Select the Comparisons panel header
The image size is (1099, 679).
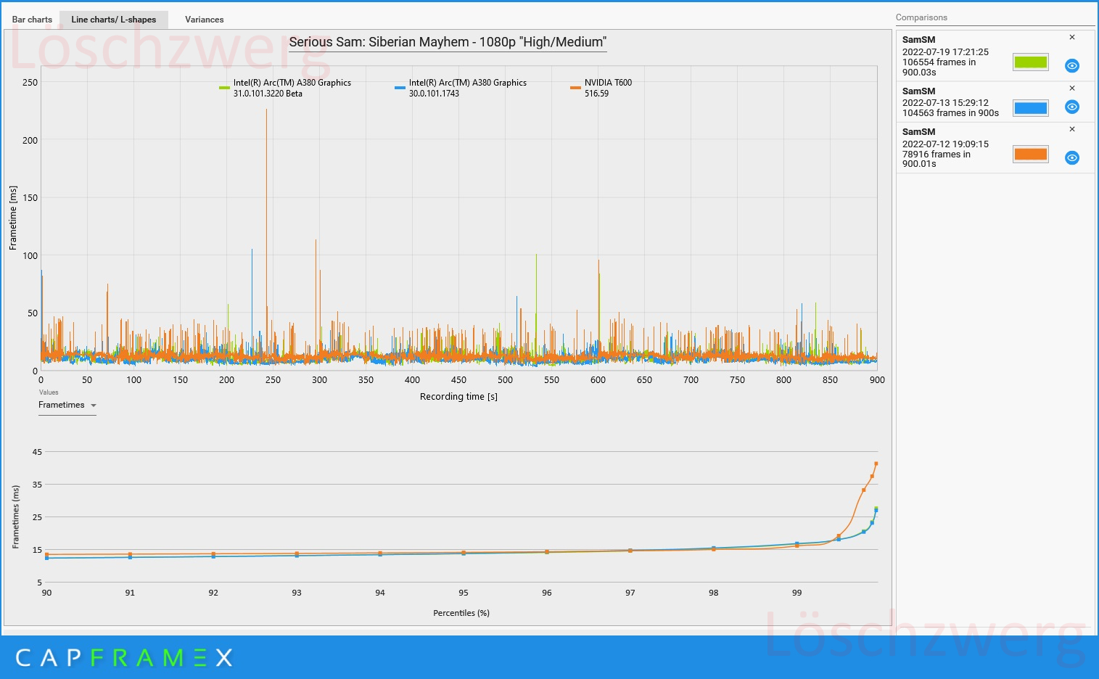click(x=921, y=17)
